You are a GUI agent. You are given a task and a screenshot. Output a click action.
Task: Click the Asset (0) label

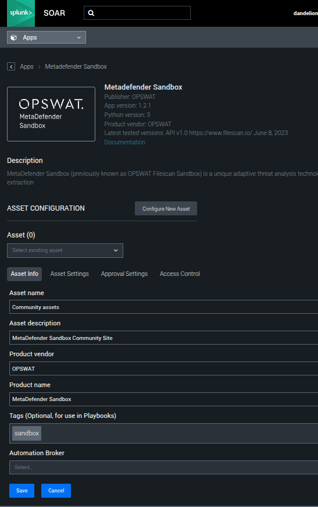point(21,235)
